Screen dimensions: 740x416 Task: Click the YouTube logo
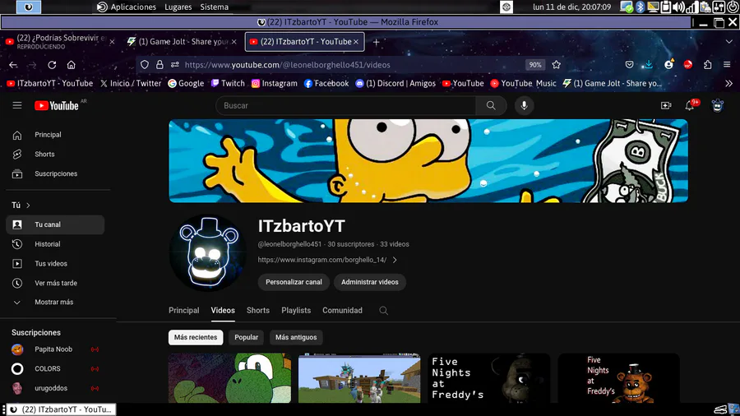coord(57,106)
